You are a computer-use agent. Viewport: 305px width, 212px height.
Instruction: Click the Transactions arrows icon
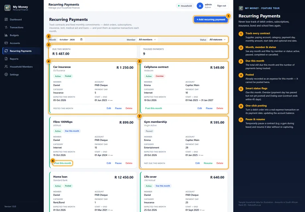click(x=6, y=27)
